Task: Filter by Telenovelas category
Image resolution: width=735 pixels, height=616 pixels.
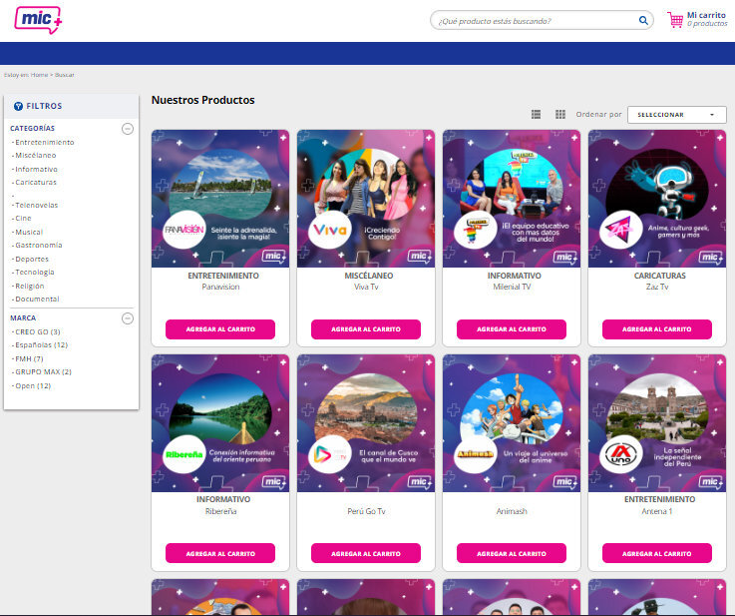Action: pos(37,205)
